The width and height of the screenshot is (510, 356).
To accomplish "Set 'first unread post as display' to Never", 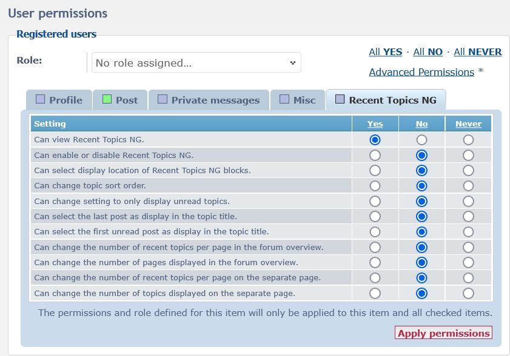I will [x=468, y=232].
